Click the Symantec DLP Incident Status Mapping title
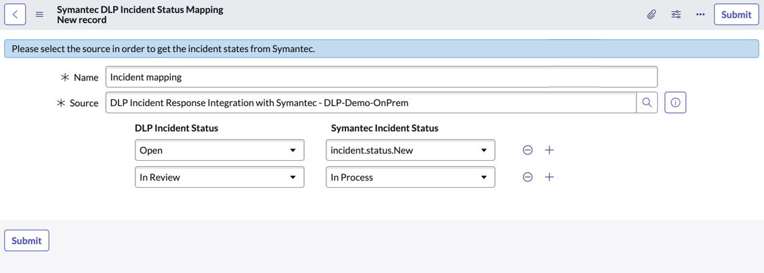The height and width of the screenshot is (273, 764). 140,9
